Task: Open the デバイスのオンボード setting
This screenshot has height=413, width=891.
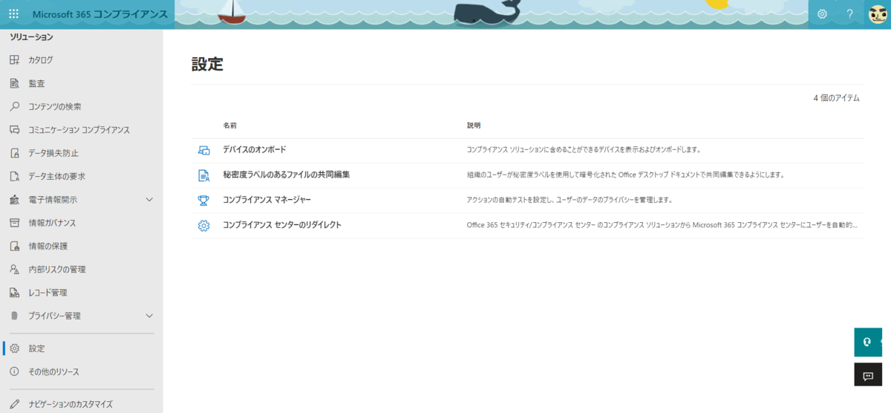Action: tap(254, 149)
